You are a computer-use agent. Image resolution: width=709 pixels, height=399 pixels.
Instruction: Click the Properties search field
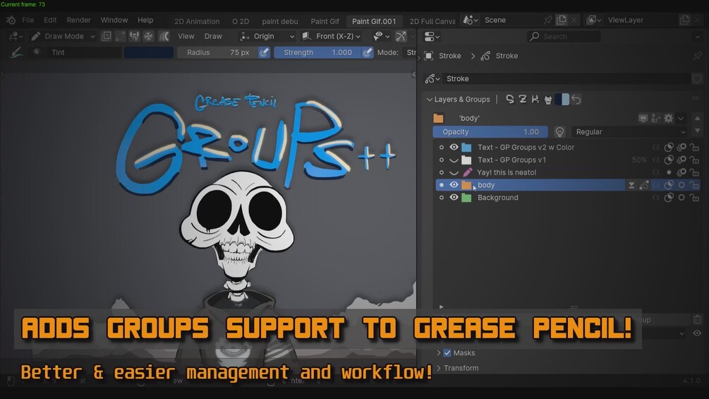pos(564,36)
